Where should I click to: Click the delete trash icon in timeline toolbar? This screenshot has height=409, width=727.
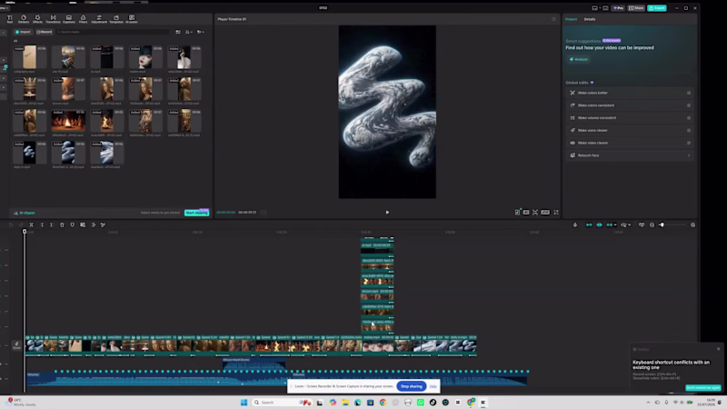click(x=62, y=224)
